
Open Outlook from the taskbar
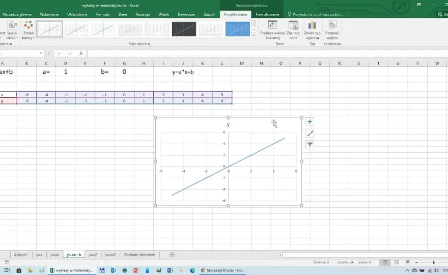click(x=113, y=270)
